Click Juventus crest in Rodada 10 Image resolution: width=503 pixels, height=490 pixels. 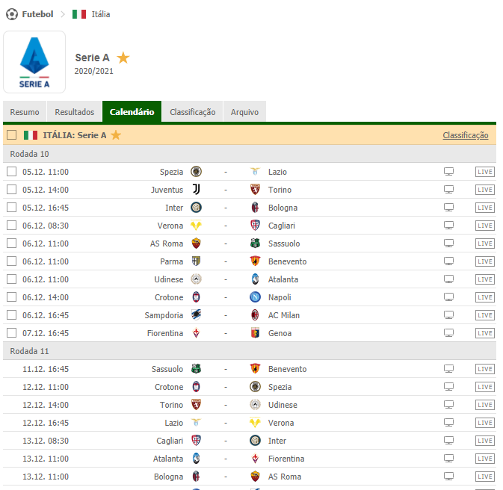coord(196,190)
